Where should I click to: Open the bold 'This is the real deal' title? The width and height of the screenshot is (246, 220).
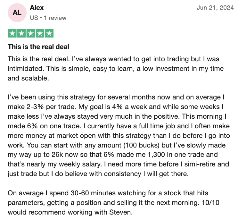(x=38, y=47)
